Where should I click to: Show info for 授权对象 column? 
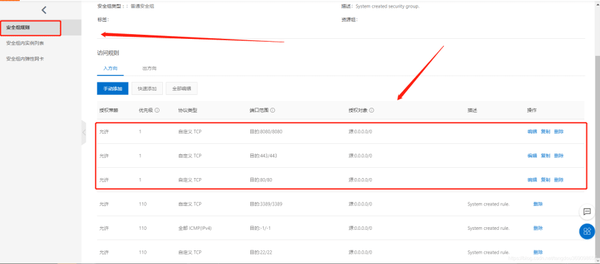coord(372,111)
